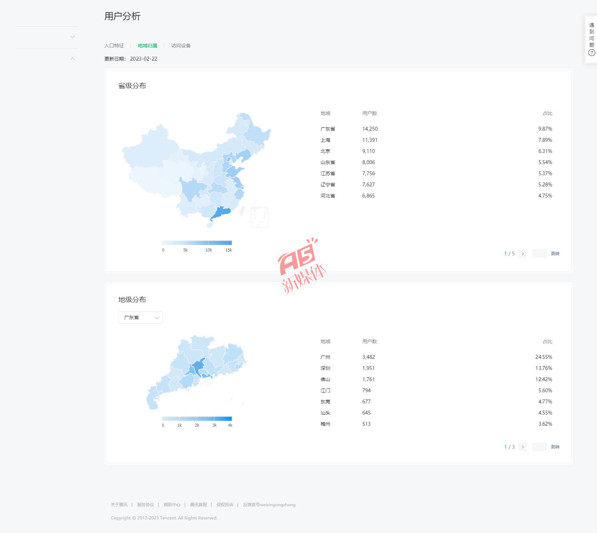Select the 河北省 table row

436,196
